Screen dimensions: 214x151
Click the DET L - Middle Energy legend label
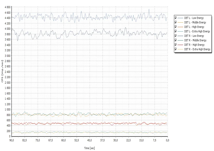[195, 22]
